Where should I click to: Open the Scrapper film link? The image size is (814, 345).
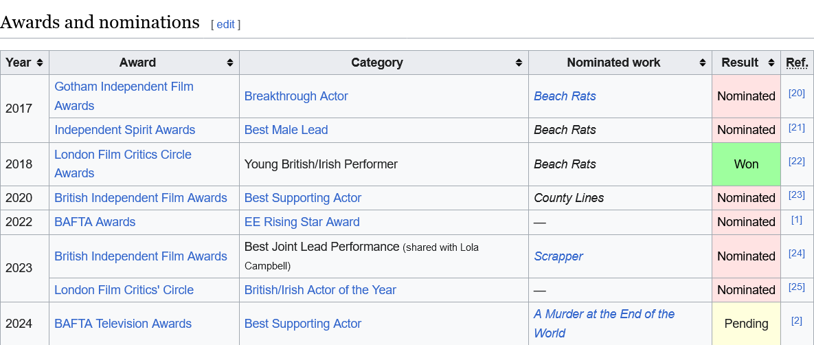[558, 256]
